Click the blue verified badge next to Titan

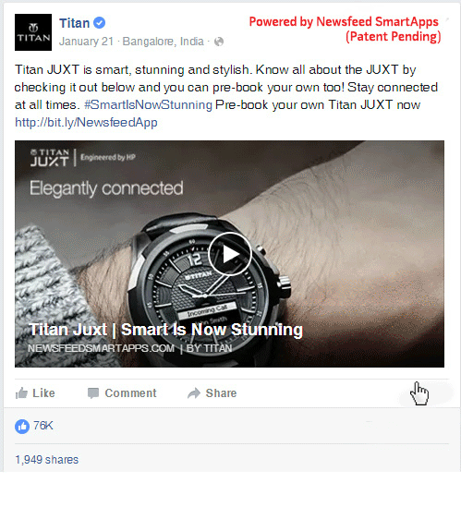click(x=100, y=23)
